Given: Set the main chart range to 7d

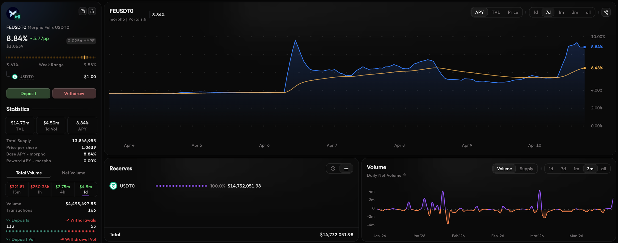Looking at the screenshot, I should pyautogui.click(x=548, y=12).
